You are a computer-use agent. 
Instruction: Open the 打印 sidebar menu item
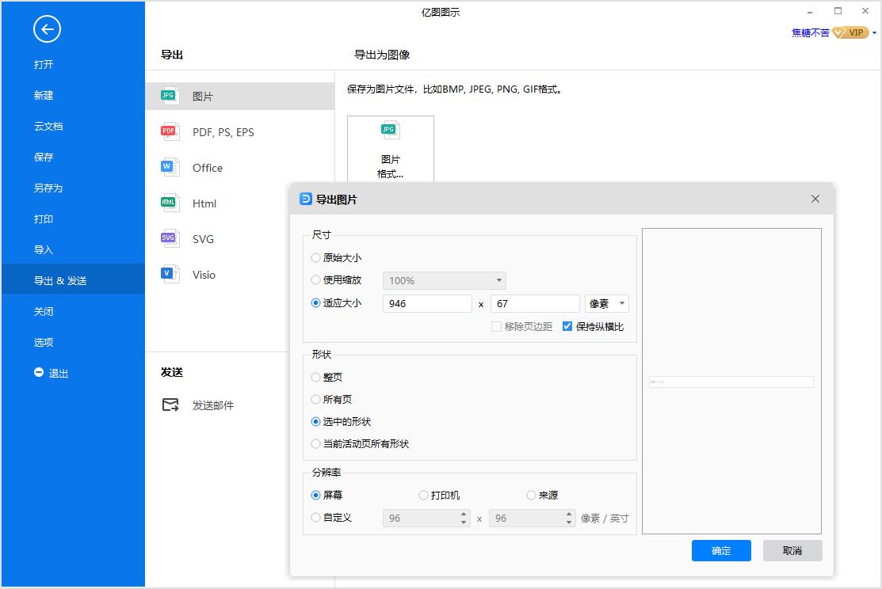pos(44,218)
